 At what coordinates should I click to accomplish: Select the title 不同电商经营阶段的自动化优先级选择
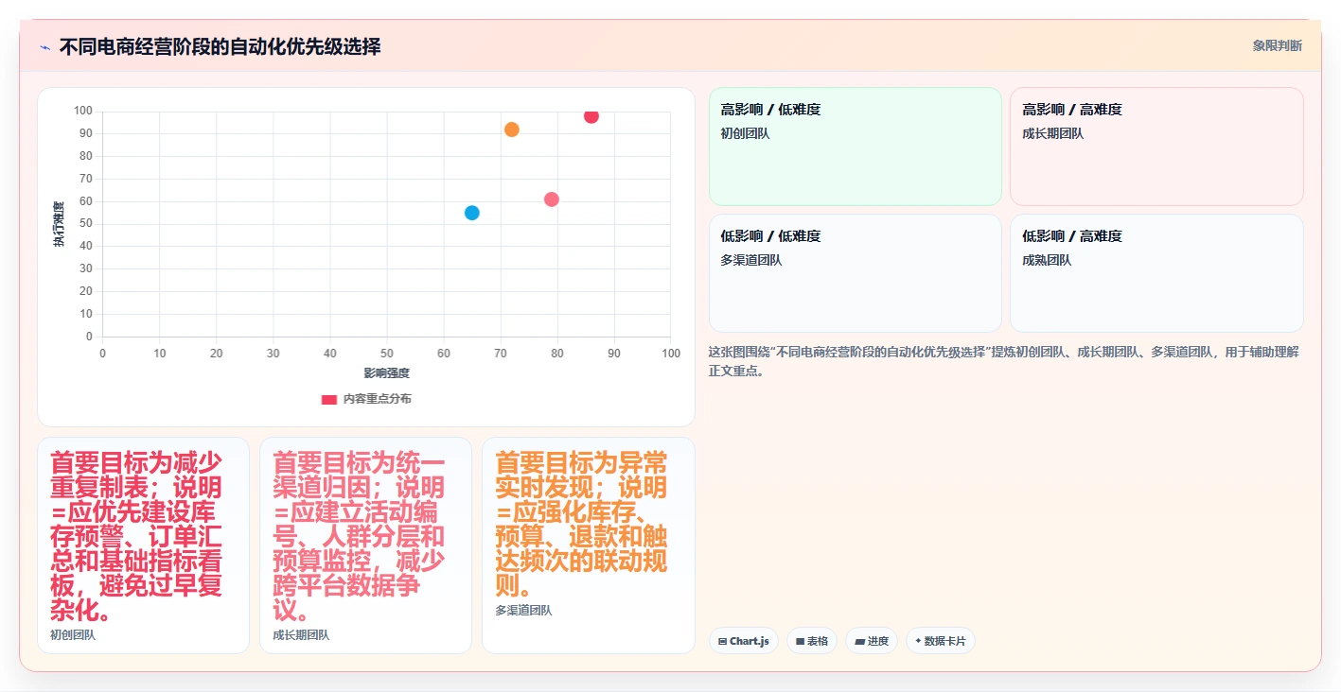pos(220,46)
